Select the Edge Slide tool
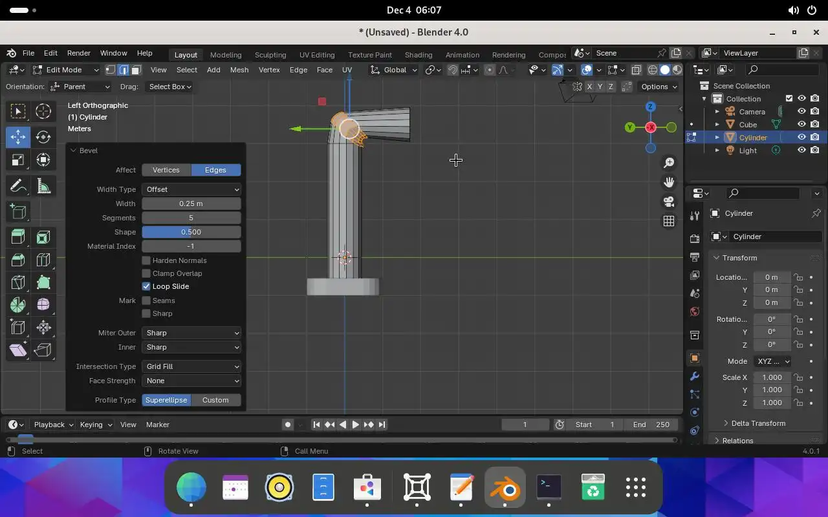 tap(18, 327)
